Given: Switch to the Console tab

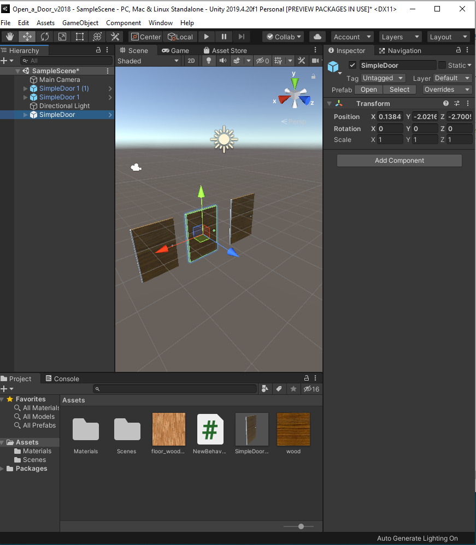Looking at the screenshot, I should pos(63,378).
